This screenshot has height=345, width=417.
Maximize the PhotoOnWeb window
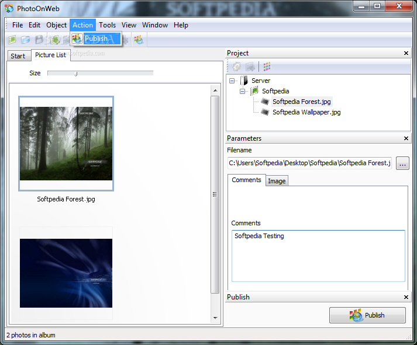[377, 6]
